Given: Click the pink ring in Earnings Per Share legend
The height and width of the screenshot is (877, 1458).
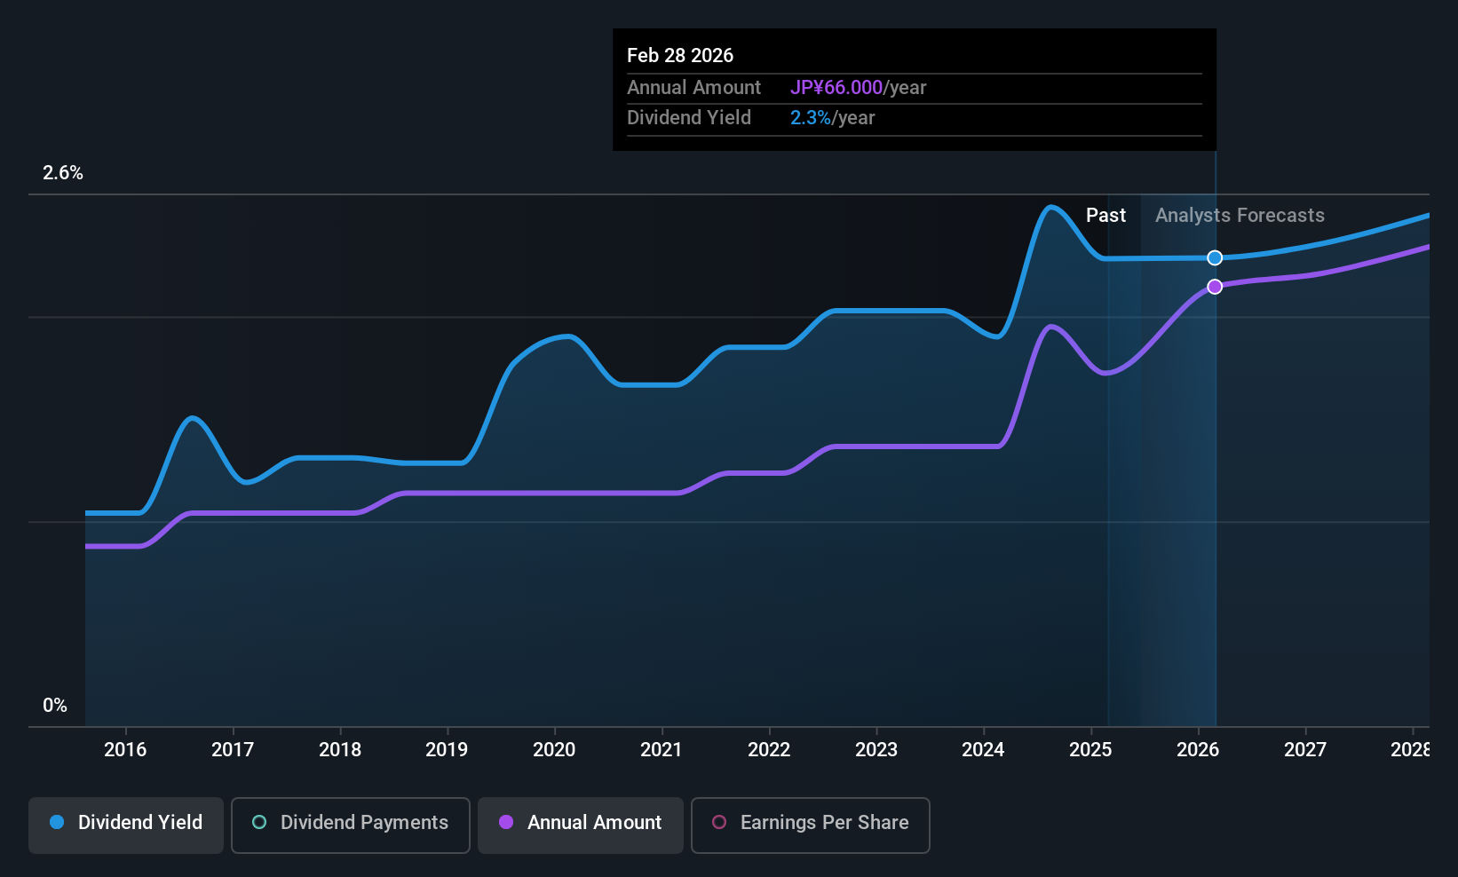Looking at the screenshot, I should [x=719, y=822].
